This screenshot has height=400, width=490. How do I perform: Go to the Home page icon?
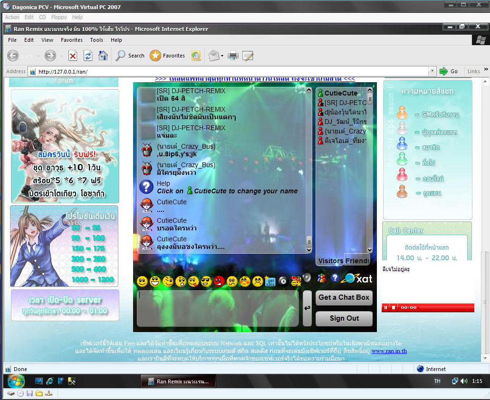point(103,56)
